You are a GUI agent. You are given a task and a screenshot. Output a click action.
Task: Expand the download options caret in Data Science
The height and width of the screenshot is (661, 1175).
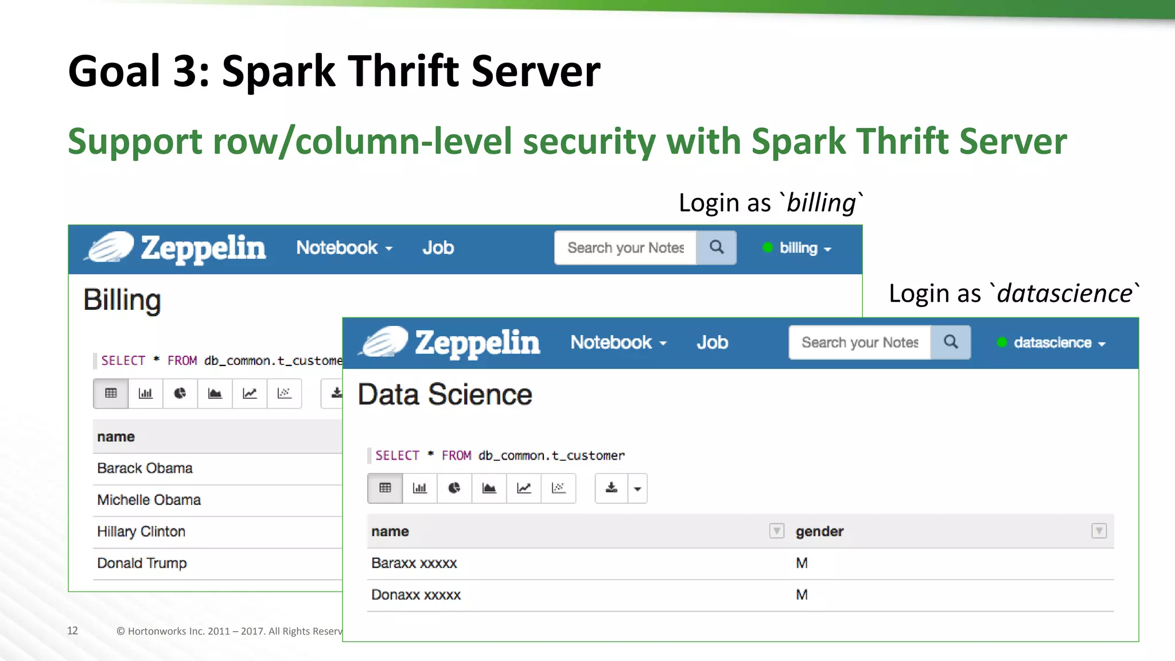click(x=637, y=488)
